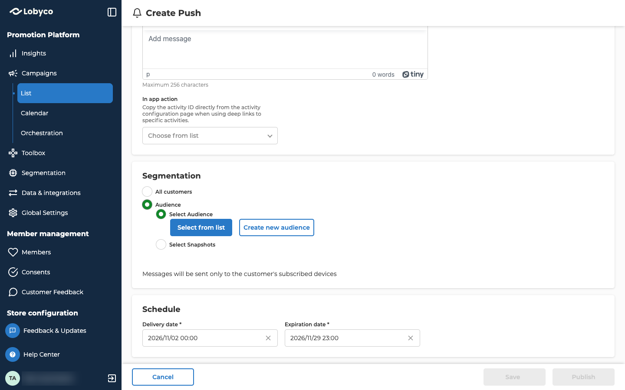The image size is (625, 390).
Task: Select the All customers radio button
Action: pyautogui.click(x=147, y=192)
